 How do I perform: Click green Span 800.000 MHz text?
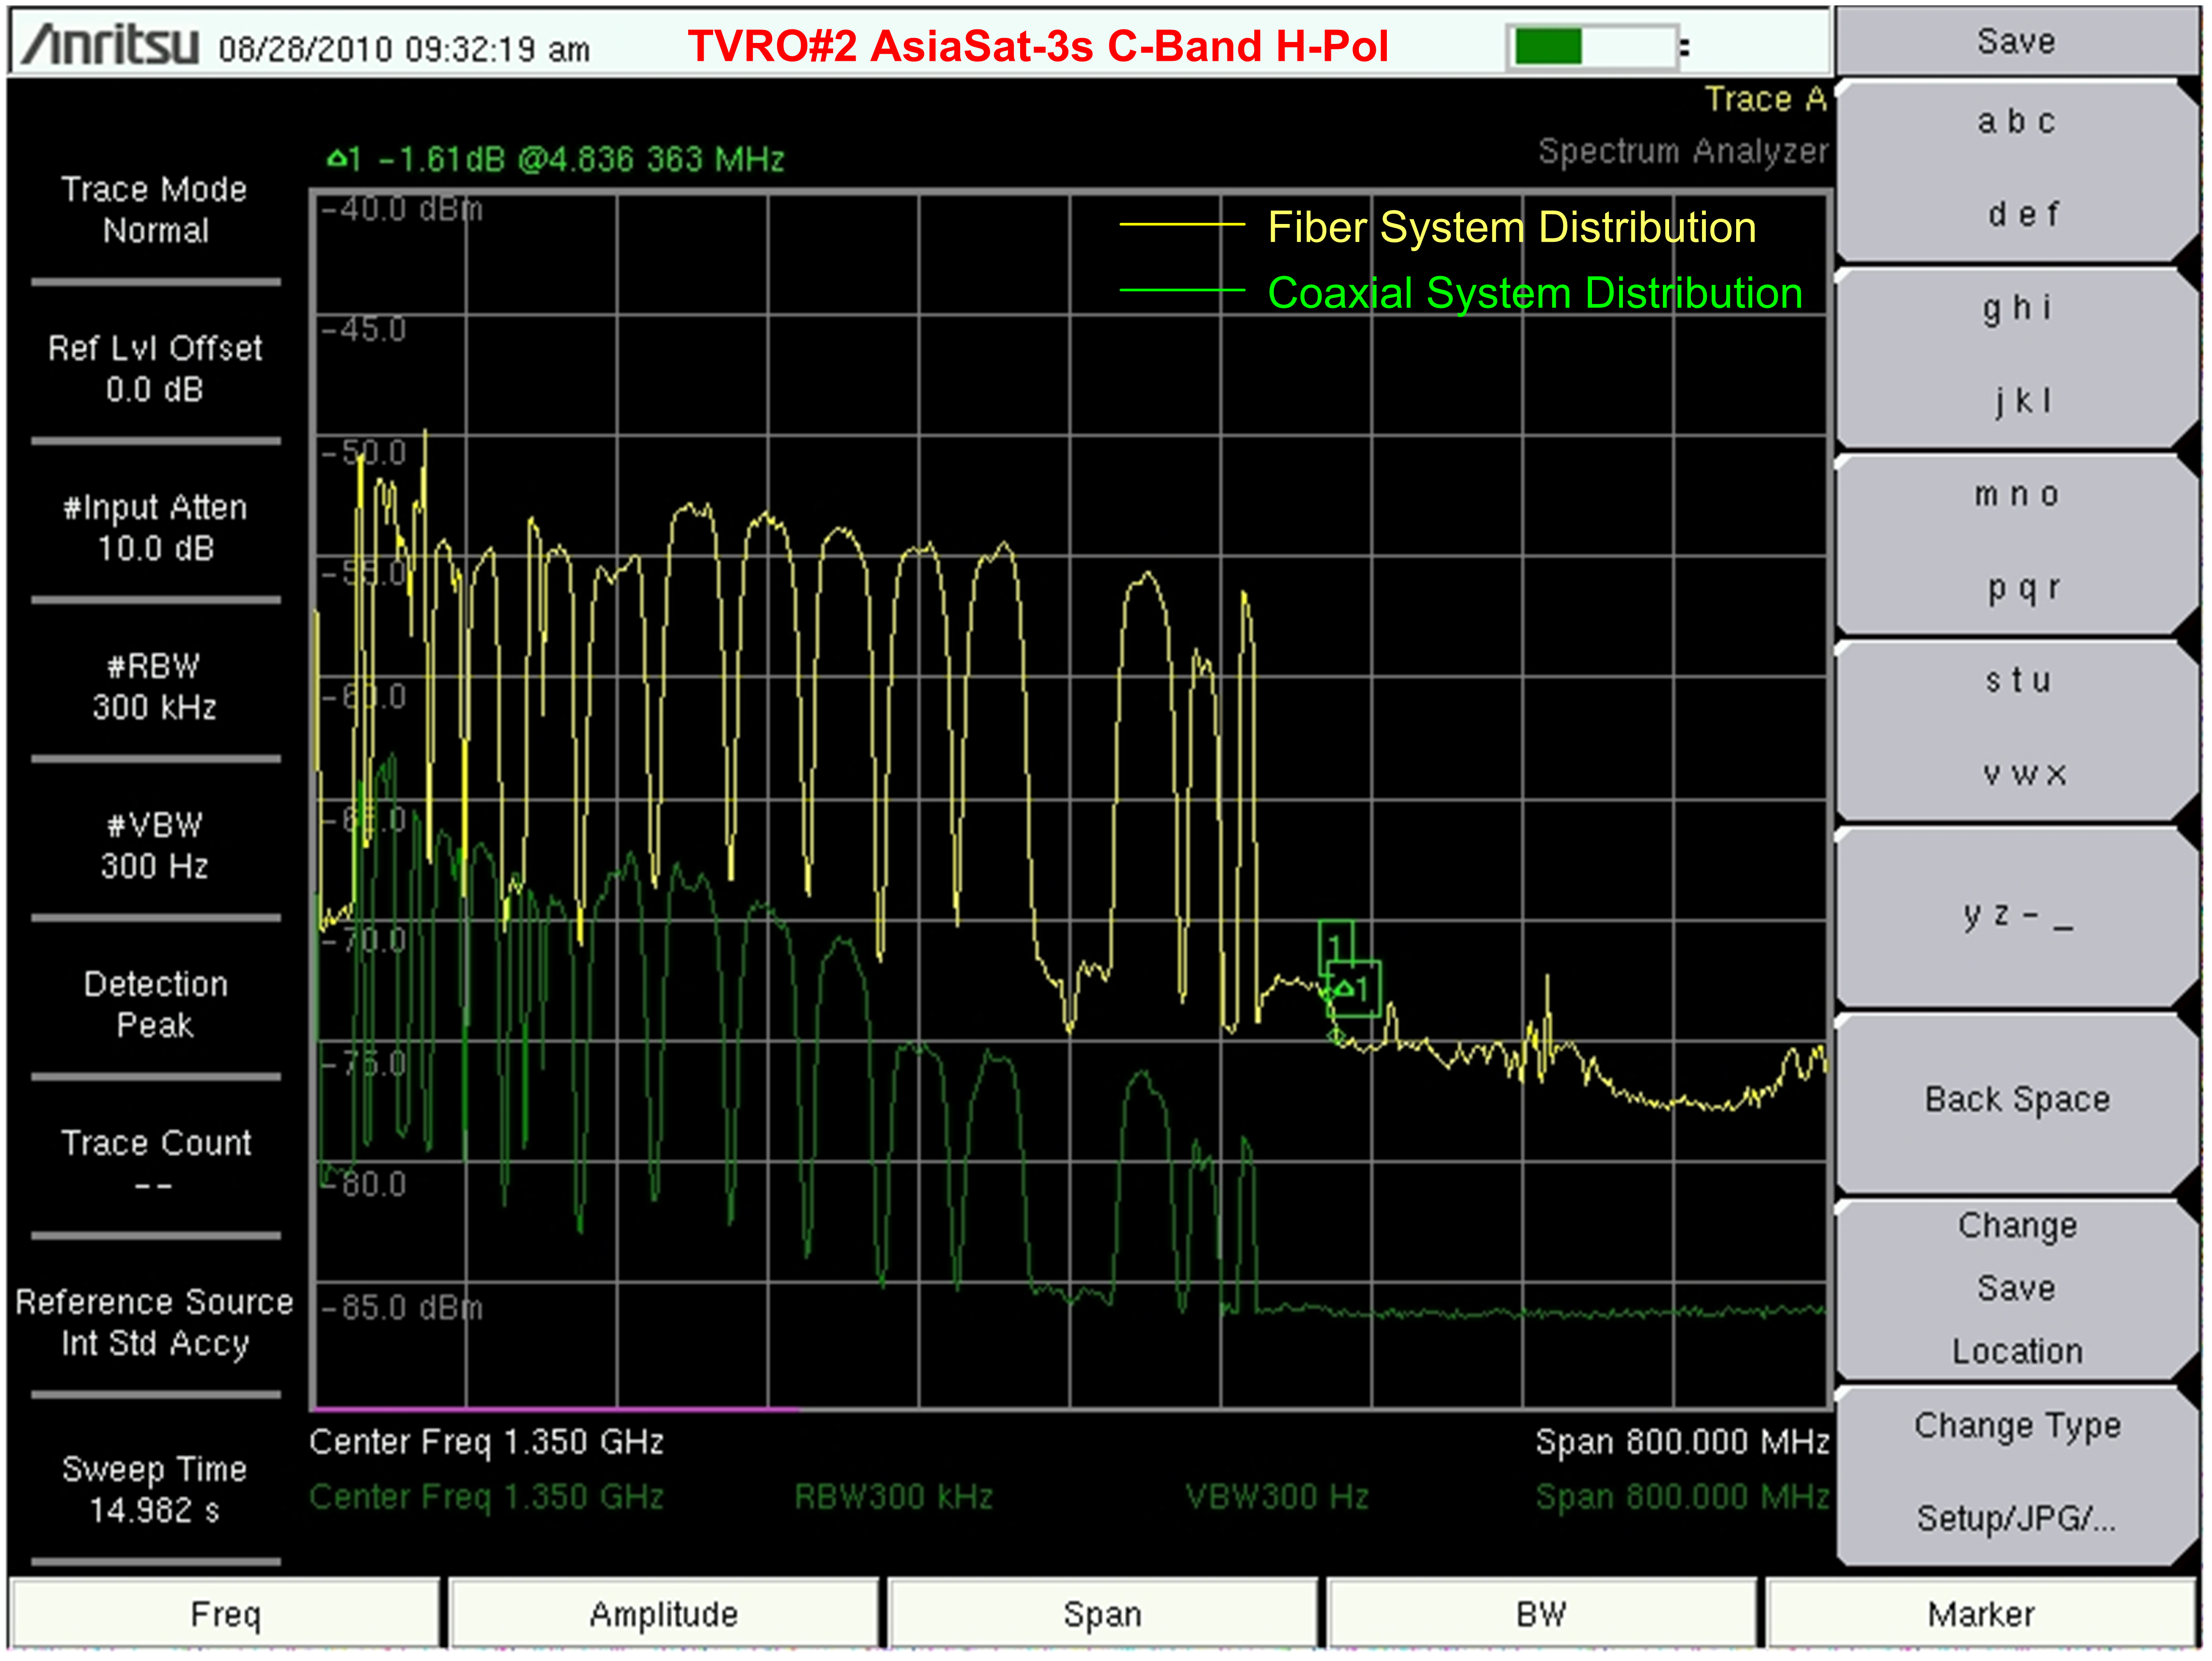coord(1682,1497)
